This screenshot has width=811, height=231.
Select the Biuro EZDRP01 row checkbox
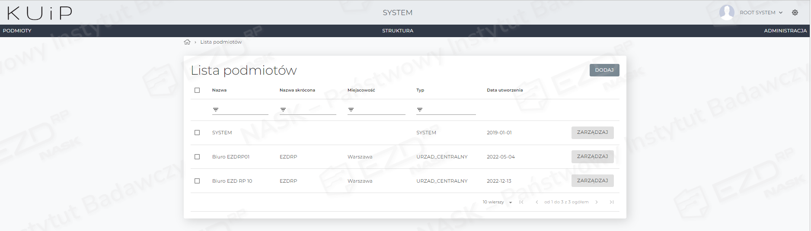coord(197,157)
